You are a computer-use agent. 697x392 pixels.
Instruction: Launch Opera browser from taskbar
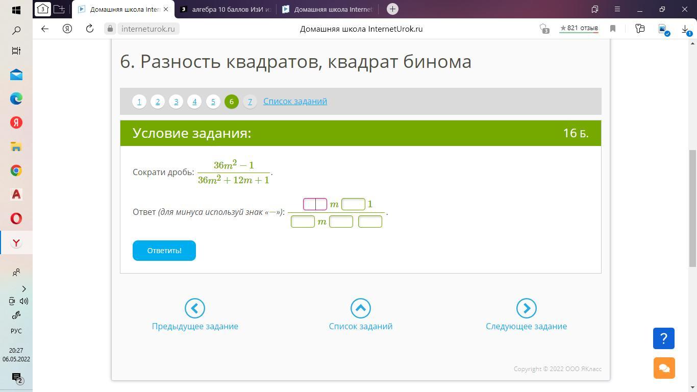pyautogui.click(x=16, y=218)
